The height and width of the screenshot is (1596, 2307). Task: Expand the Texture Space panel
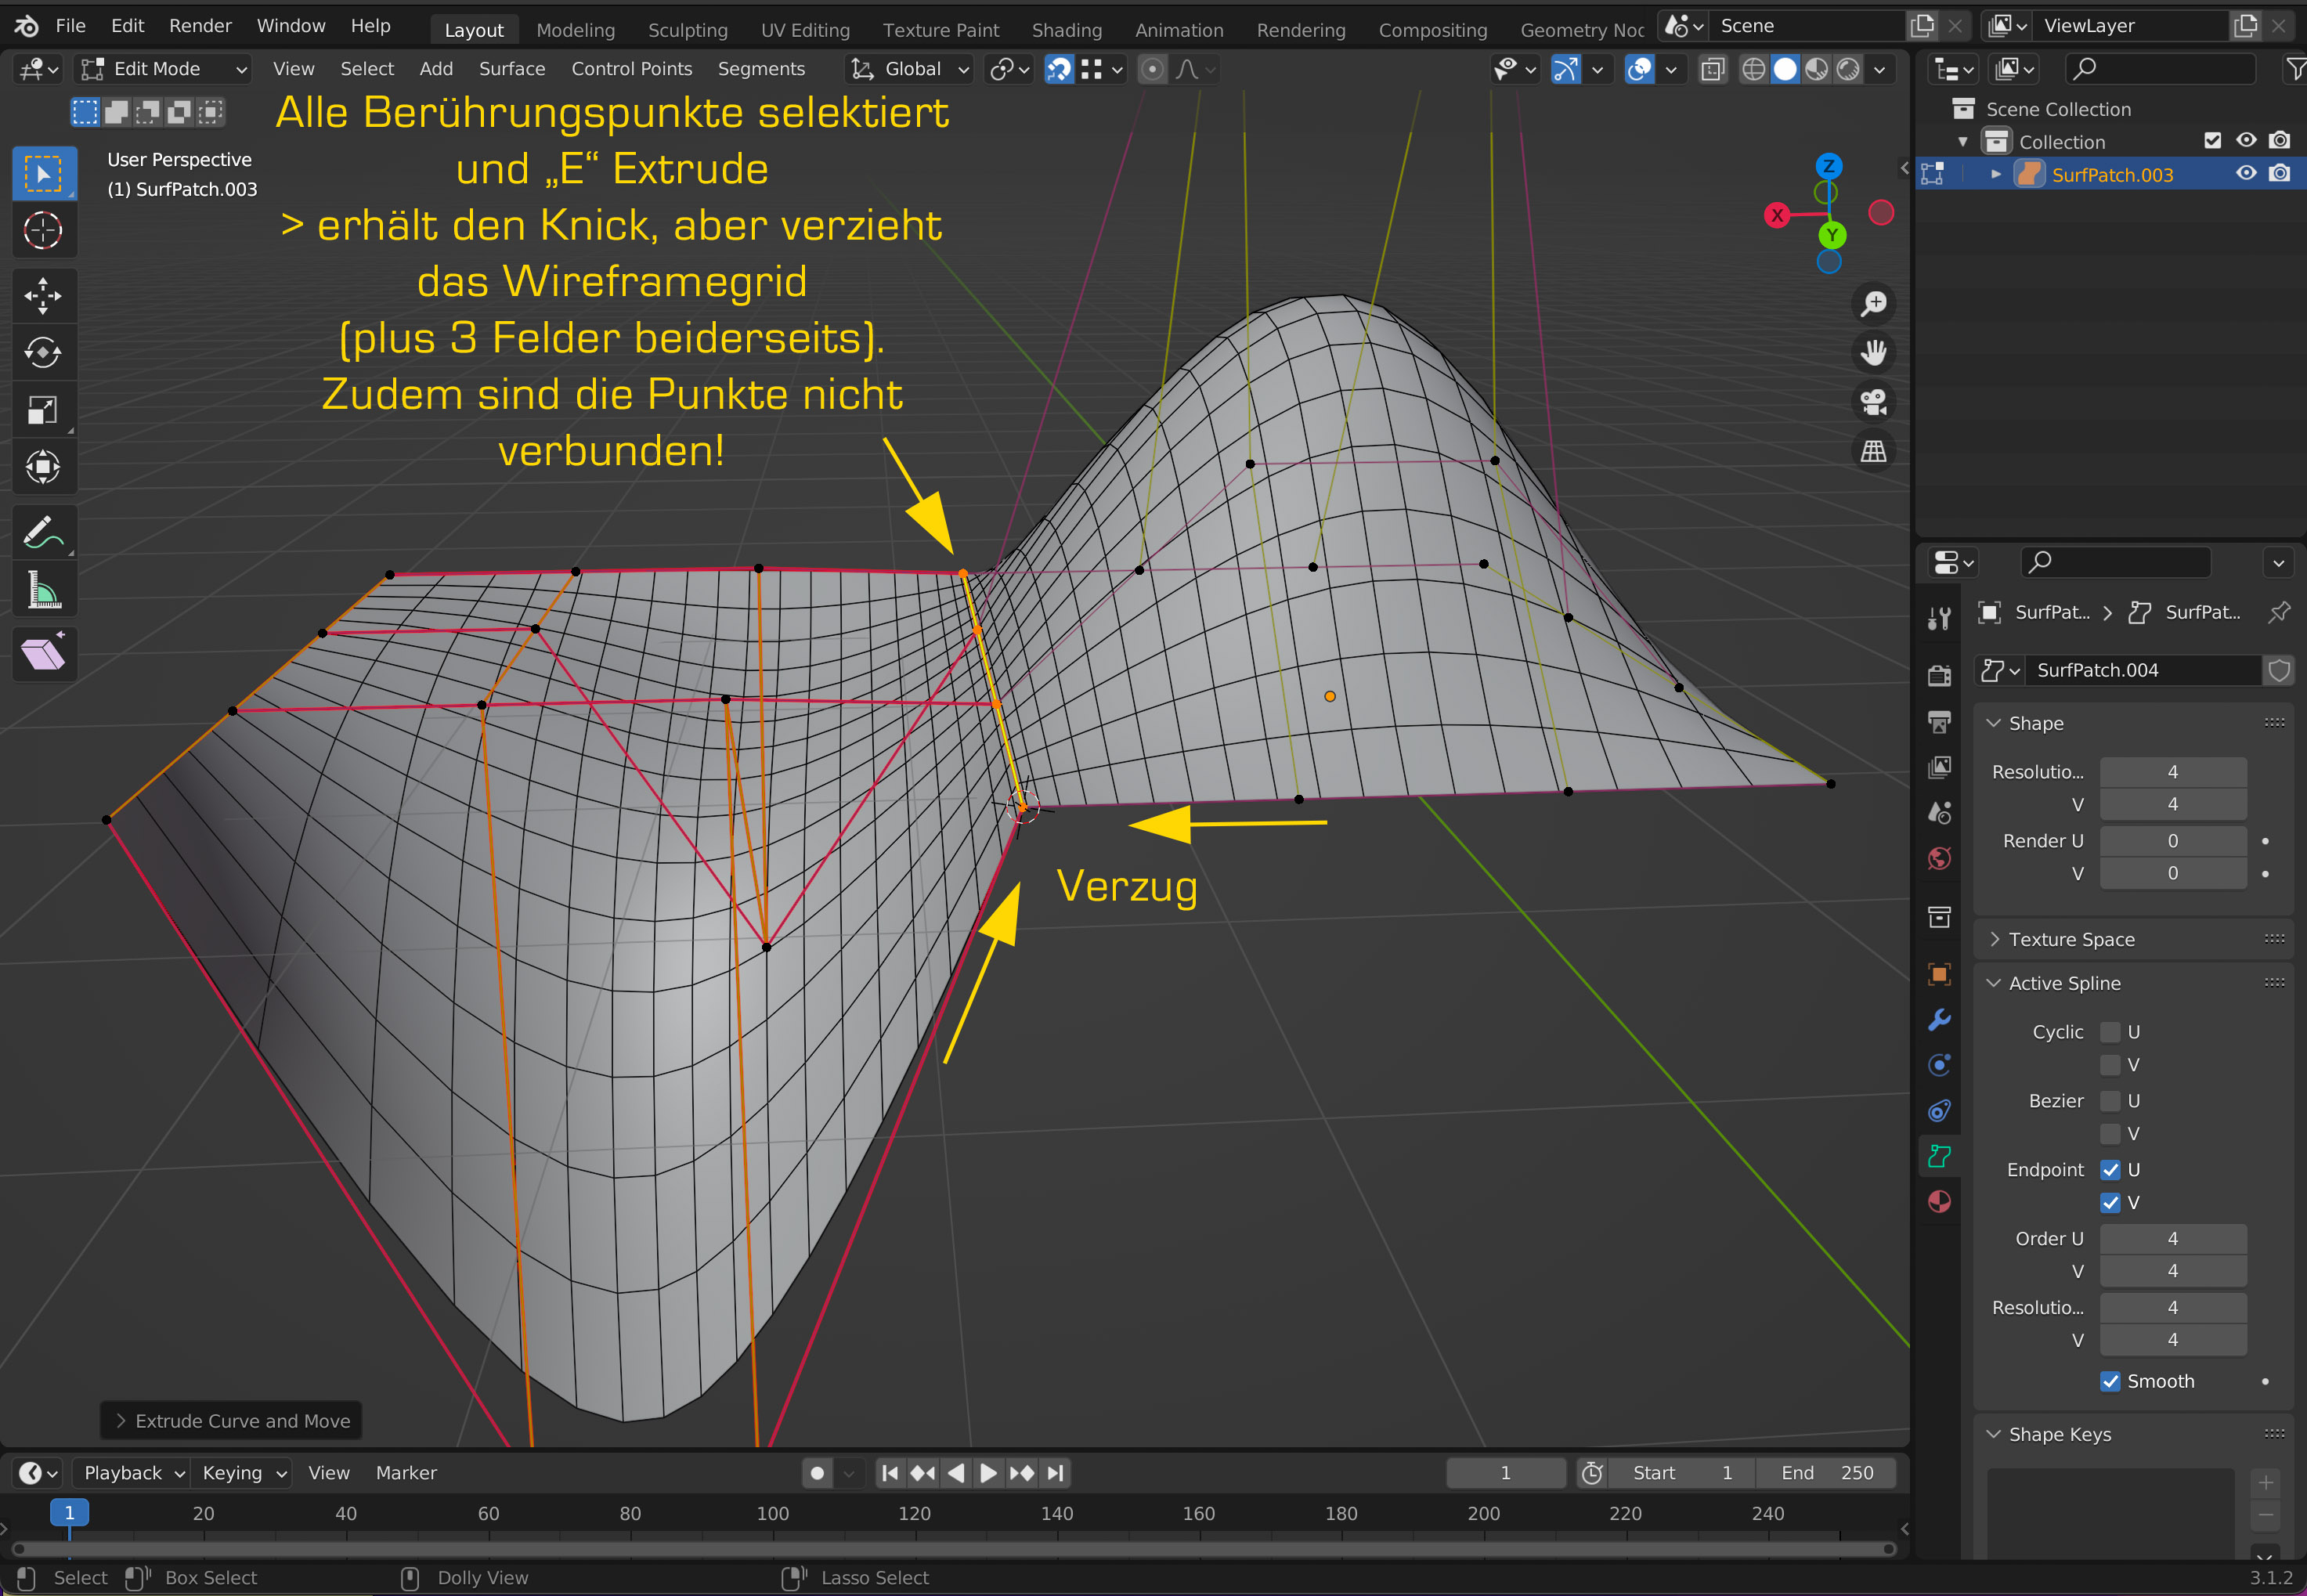point(2071,939)
